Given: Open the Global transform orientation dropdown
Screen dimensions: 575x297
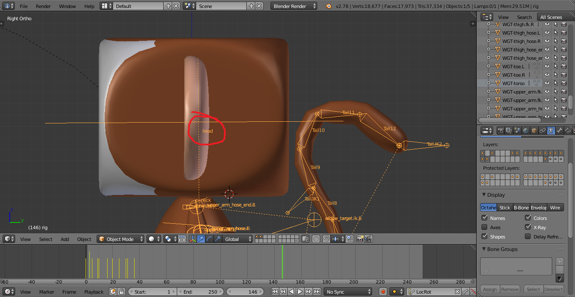Looking at the screenshot, I should click(237, 239).
